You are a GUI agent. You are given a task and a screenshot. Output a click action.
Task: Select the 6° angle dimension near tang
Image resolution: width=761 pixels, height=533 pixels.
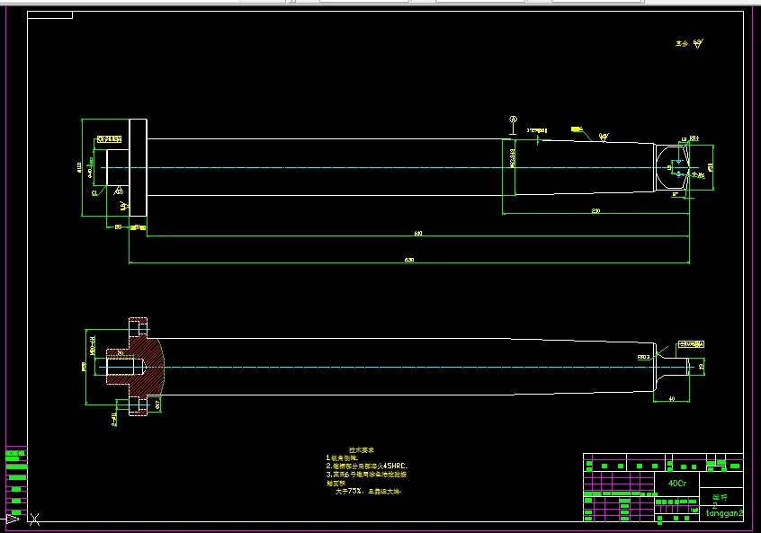676,194
